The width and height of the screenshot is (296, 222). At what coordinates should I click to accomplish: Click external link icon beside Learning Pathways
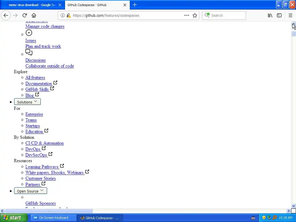point(62,166)
